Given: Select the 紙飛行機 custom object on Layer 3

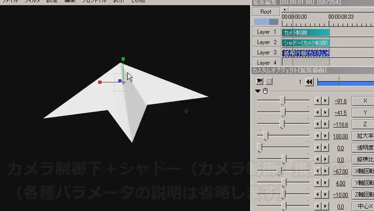Looking at the screenshot, I should coord(306,53).
